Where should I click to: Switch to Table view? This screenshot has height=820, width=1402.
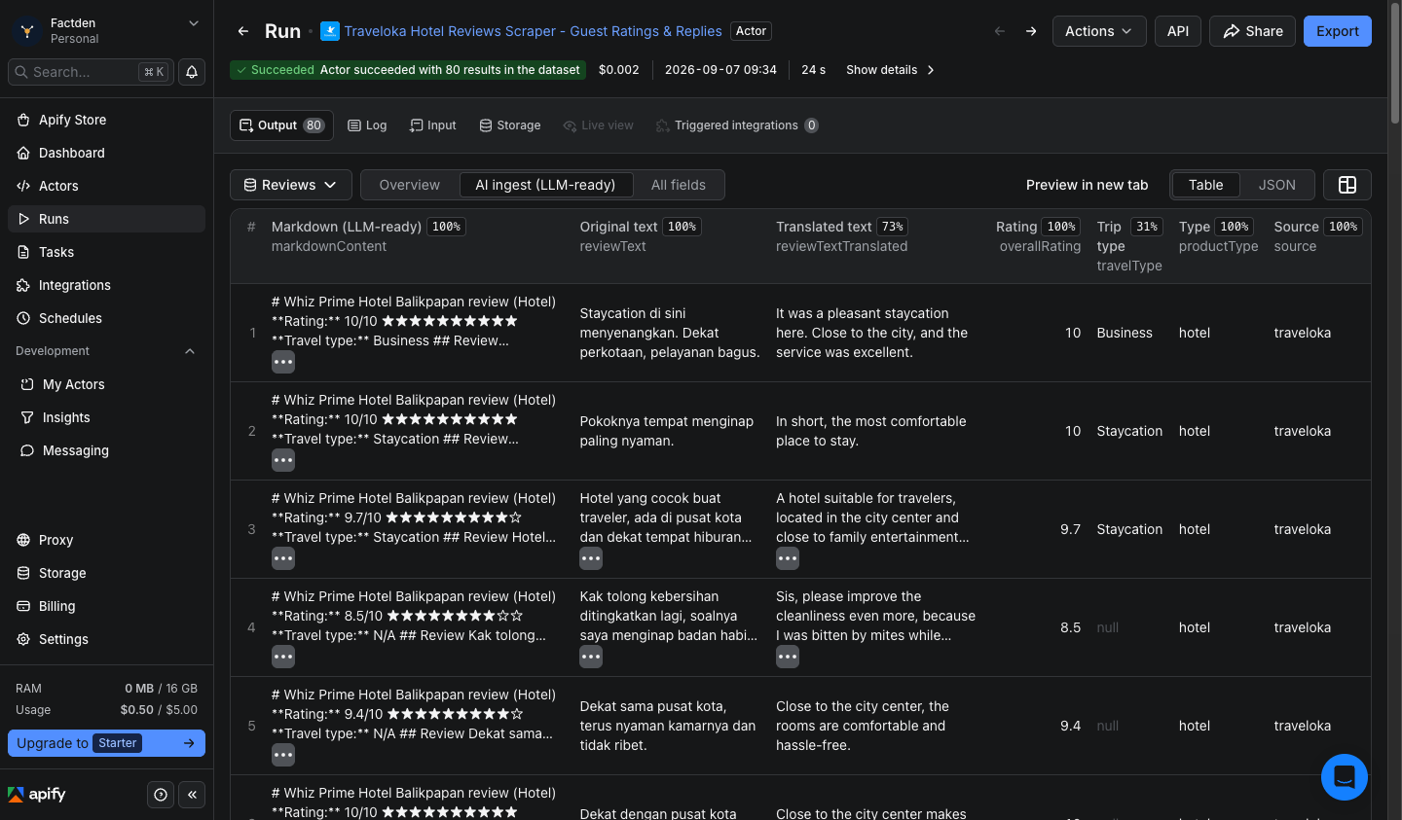pyautogui.click(x=1205, y=185)
